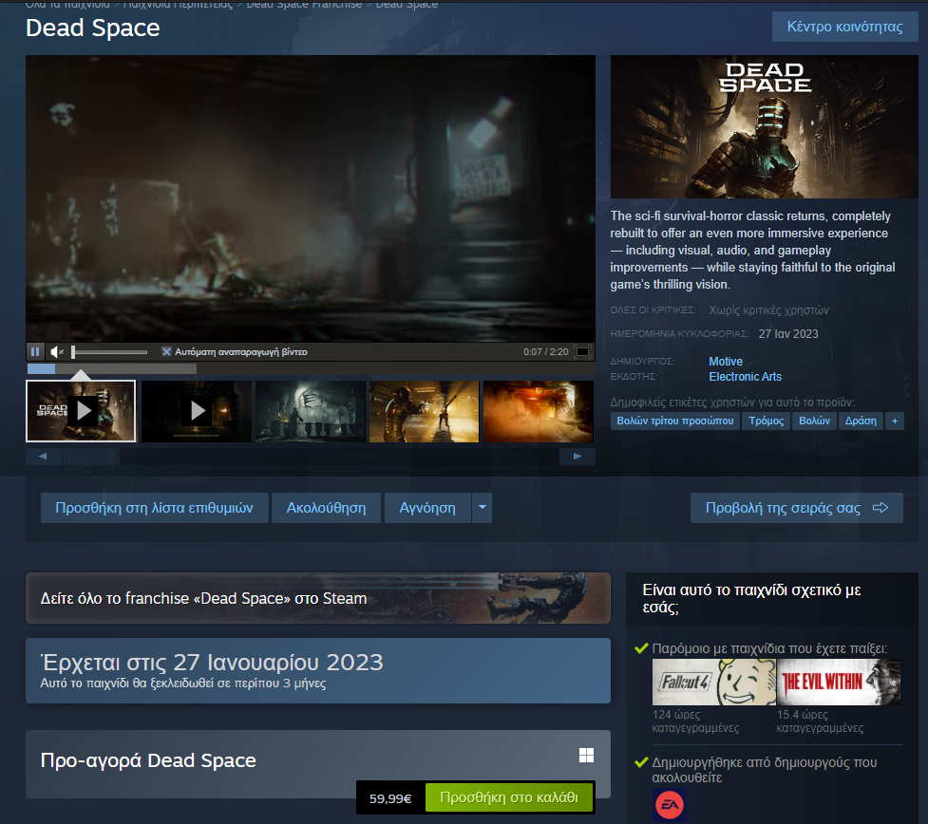The image size is (928, 824).
Task: Open the Motive developer link
Action: (x=726, y=362)
